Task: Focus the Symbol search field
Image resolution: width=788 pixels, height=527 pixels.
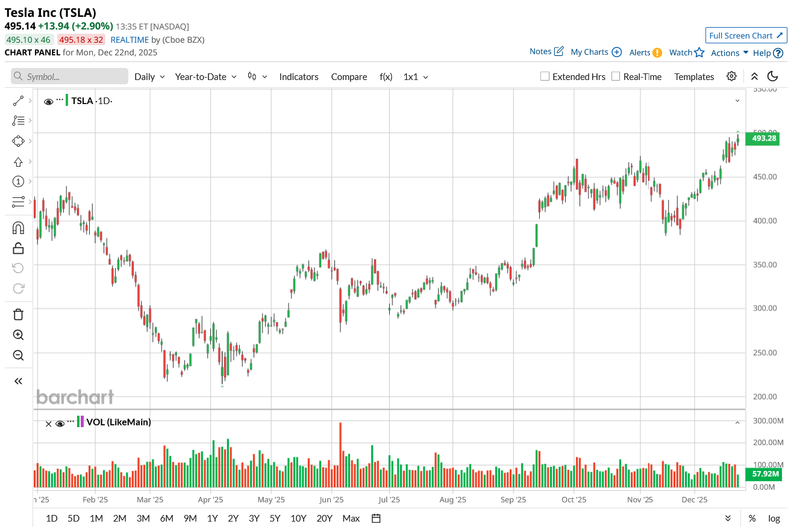Action: point(69,76)
